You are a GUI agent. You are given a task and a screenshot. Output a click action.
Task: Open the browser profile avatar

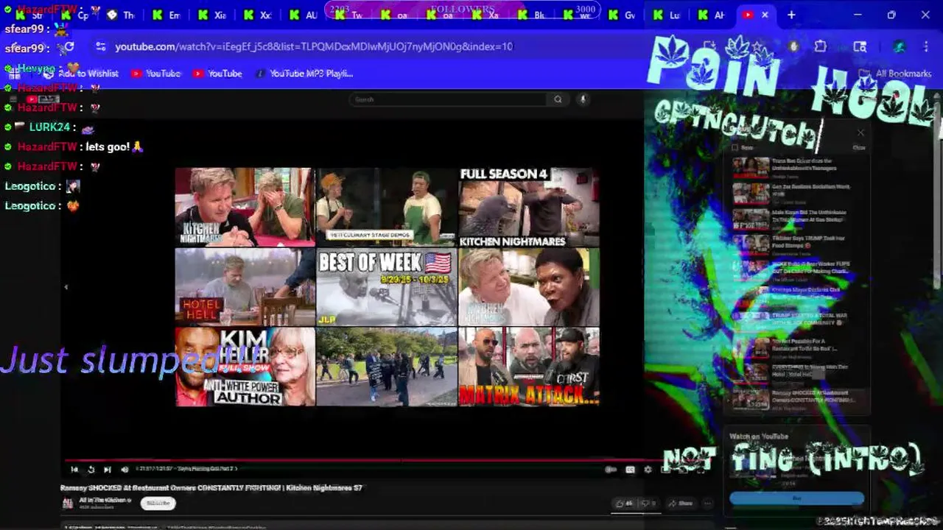point(899,46)
